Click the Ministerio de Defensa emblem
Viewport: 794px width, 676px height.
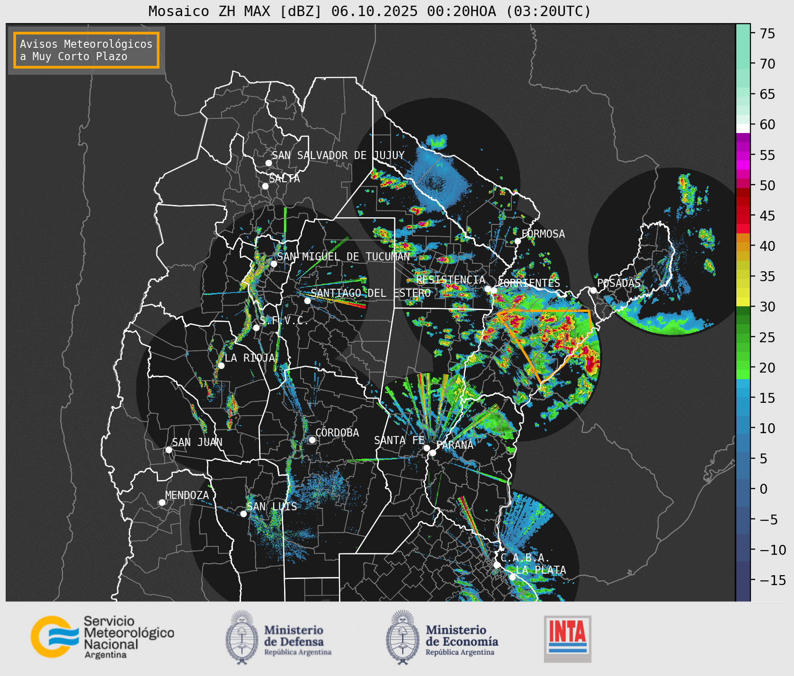[x=242, y=637]
